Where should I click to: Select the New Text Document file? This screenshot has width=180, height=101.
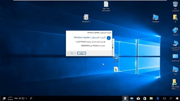(106, 6)
